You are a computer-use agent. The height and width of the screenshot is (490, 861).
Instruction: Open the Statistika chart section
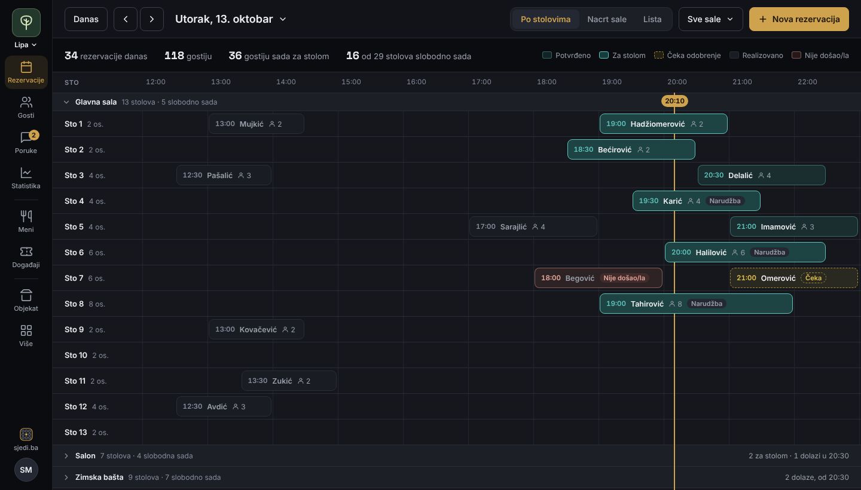point(26,178)
